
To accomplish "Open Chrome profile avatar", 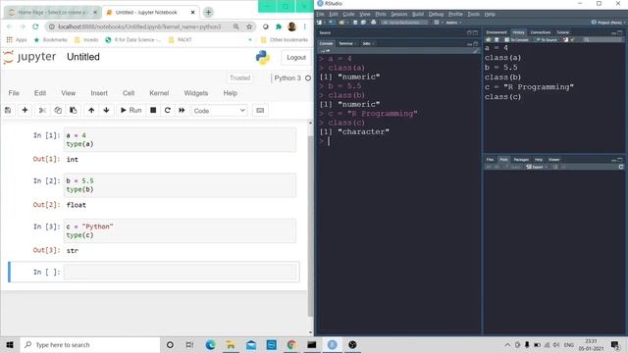I will click(292, 26).
